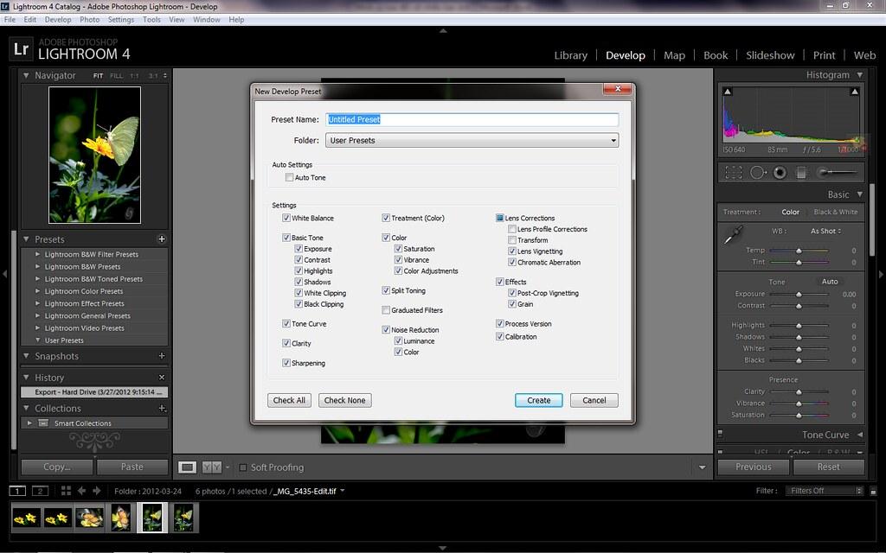The image size is (886, 553).
Task: Expand Lightroom B&W Filter Presets folder
Action: tap(38, 254)
